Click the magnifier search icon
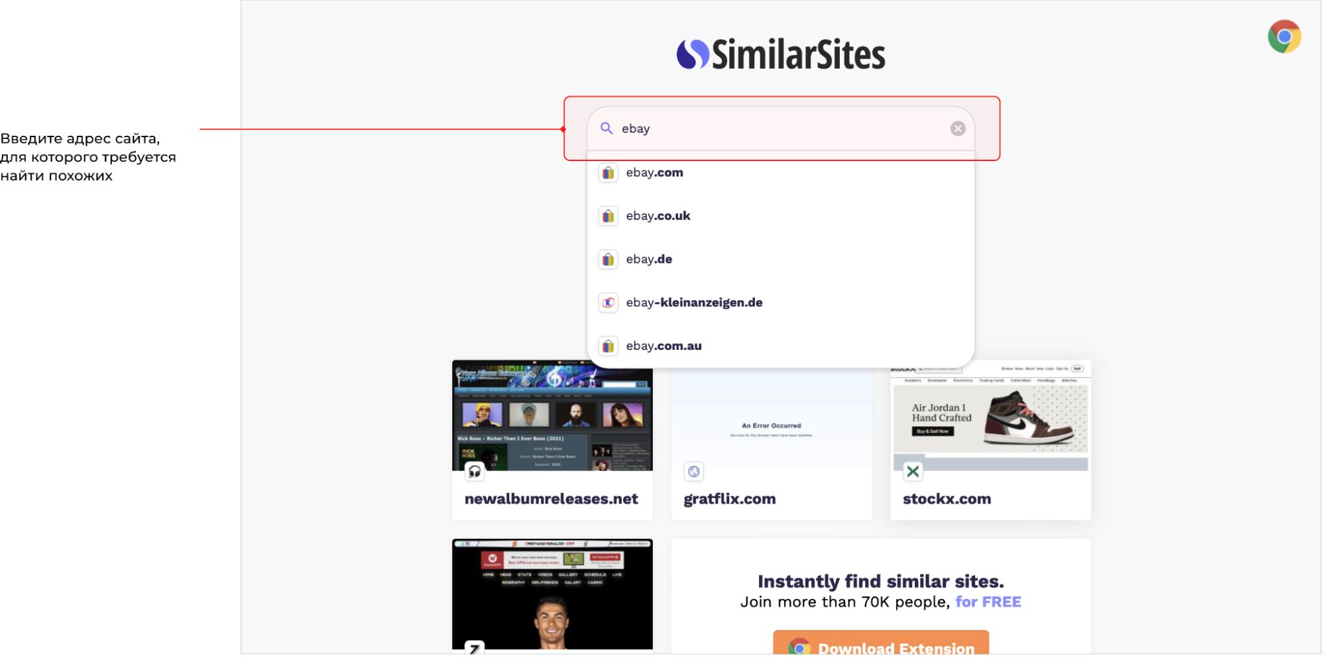Screen dimensions: 1325x658 point(606,129)
